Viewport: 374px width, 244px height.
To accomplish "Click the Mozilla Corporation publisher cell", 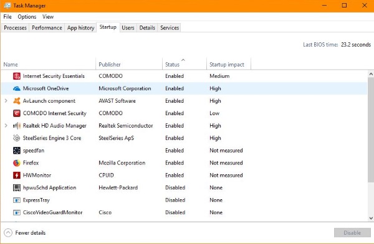I will [x=122, y=162].
